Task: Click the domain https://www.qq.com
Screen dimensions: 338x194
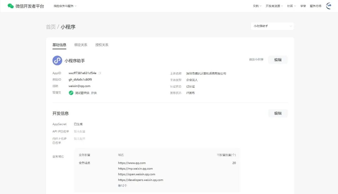Action: (x=132, y=163)
